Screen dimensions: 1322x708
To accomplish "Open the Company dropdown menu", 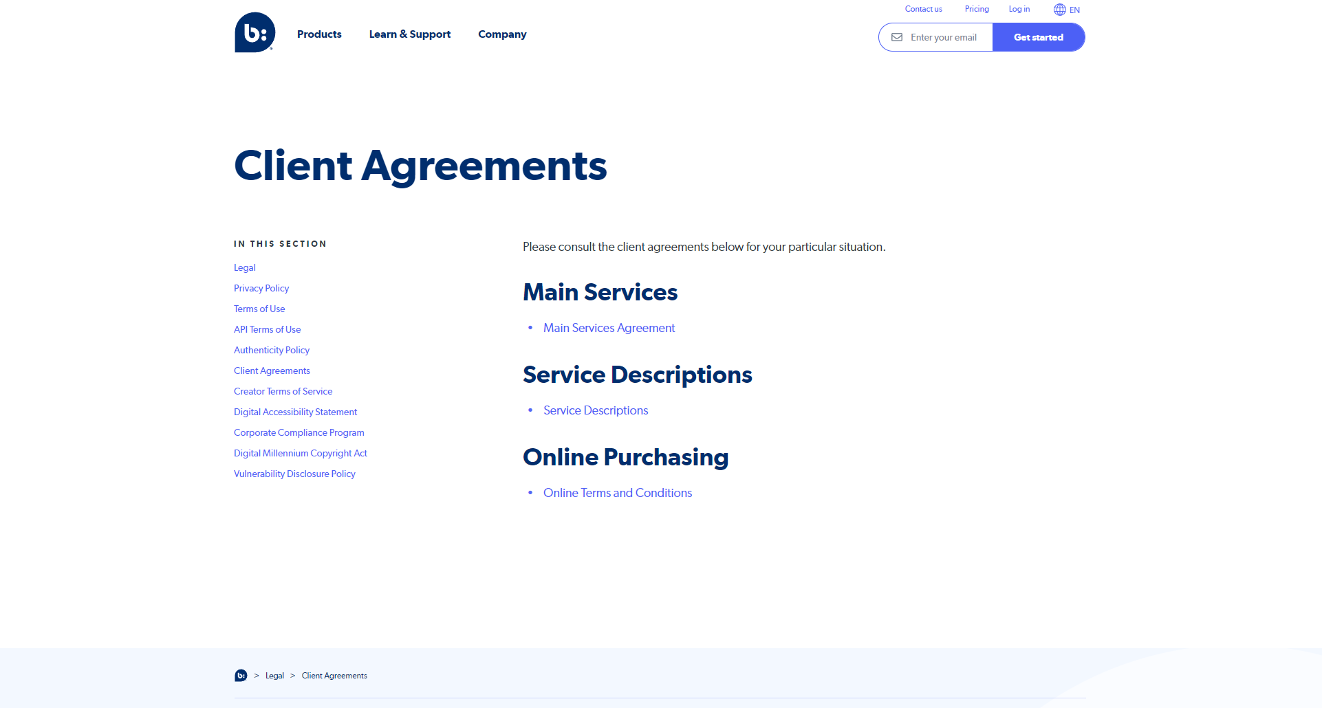I will [x=502, y=34].
